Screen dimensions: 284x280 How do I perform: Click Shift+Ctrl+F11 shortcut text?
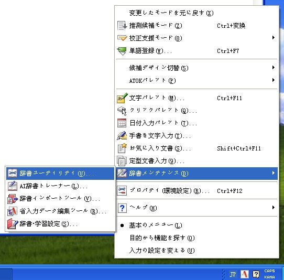(x=239, y=148)
